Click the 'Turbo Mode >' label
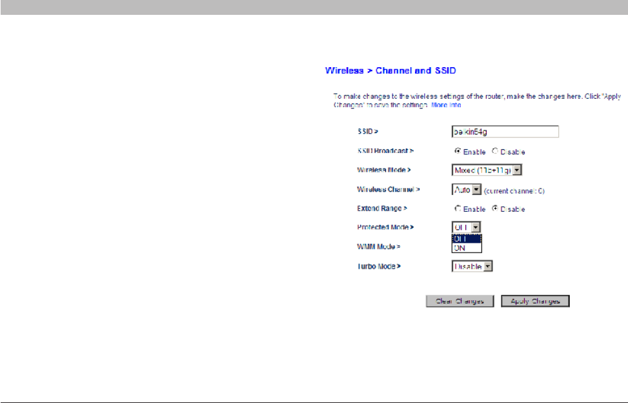This screenshot has width=628, height=403. pos(379,266)
